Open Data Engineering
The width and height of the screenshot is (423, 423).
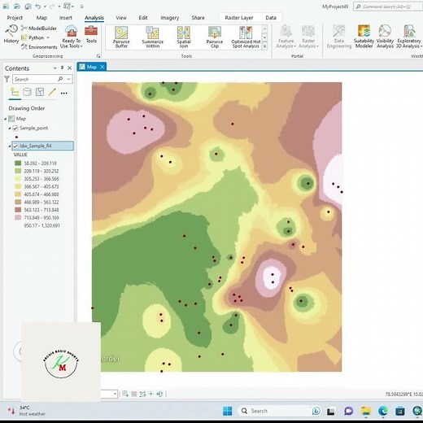coord(339,37)
